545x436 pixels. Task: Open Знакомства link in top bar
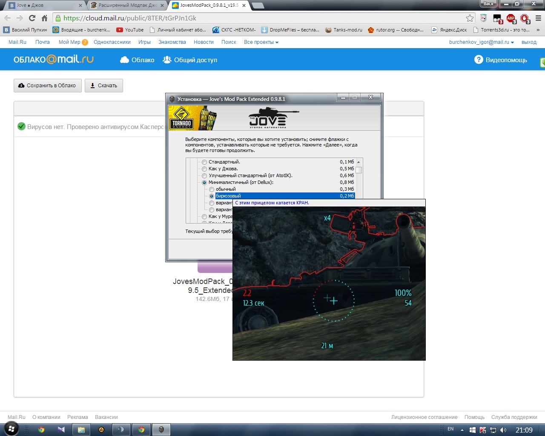[172, 42]
